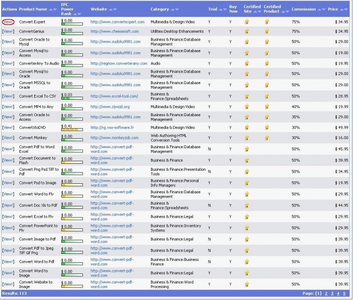Click Certified Site lock for Convert Website to Image
353x300 pixels.
pos(247,284)
